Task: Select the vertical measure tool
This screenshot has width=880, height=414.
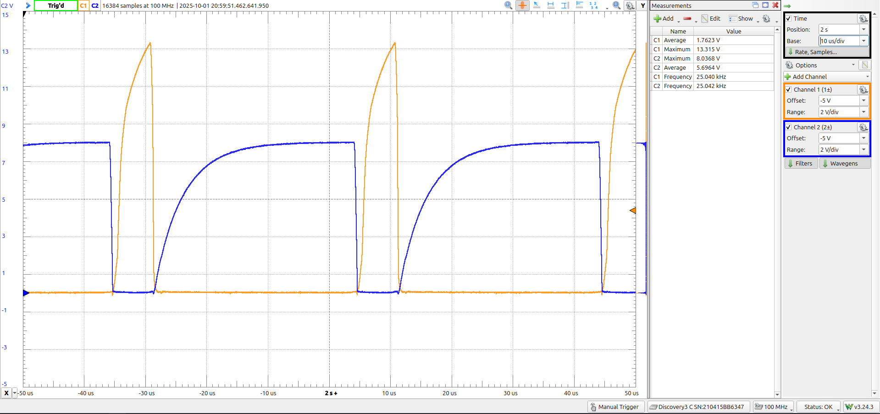Action: coord(565,6)
